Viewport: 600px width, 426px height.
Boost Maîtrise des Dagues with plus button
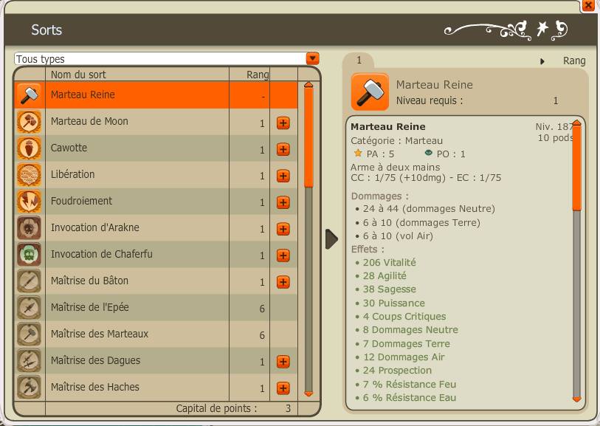click(x=283, y=362)
